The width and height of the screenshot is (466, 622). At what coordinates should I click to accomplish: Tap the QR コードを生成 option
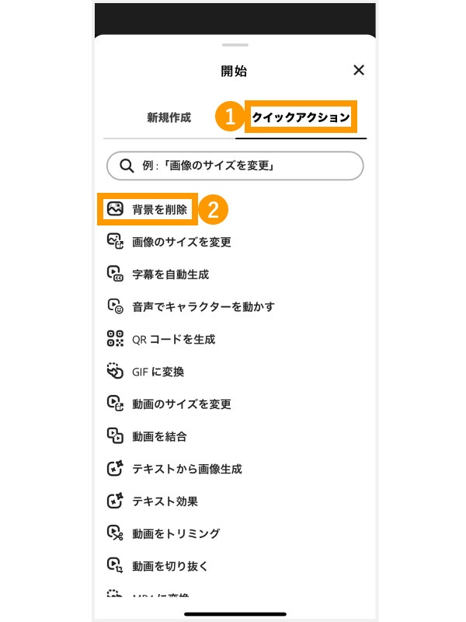173,339
